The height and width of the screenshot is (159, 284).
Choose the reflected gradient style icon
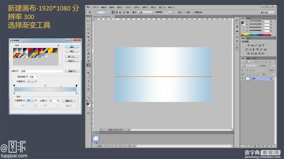coord(124,12)
